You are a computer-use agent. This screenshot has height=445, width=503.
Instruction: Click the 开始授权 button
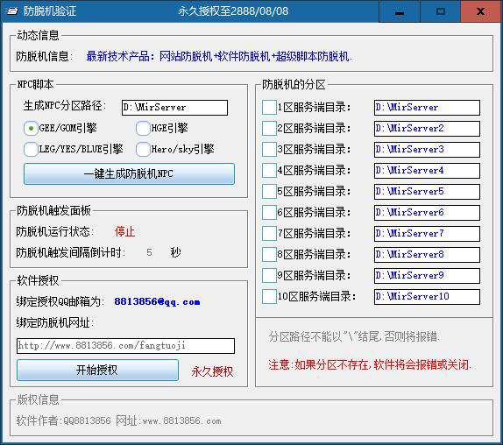pyautogui.click(x=97, y=370)
